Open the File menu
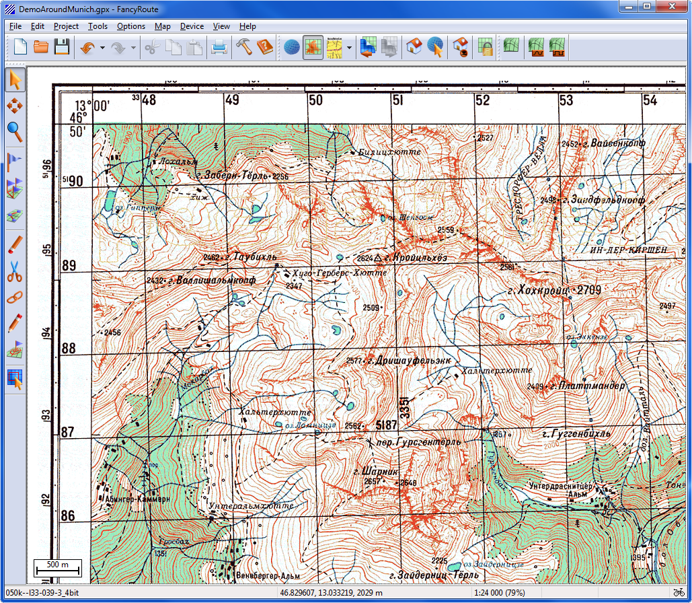 click(15, 26)
